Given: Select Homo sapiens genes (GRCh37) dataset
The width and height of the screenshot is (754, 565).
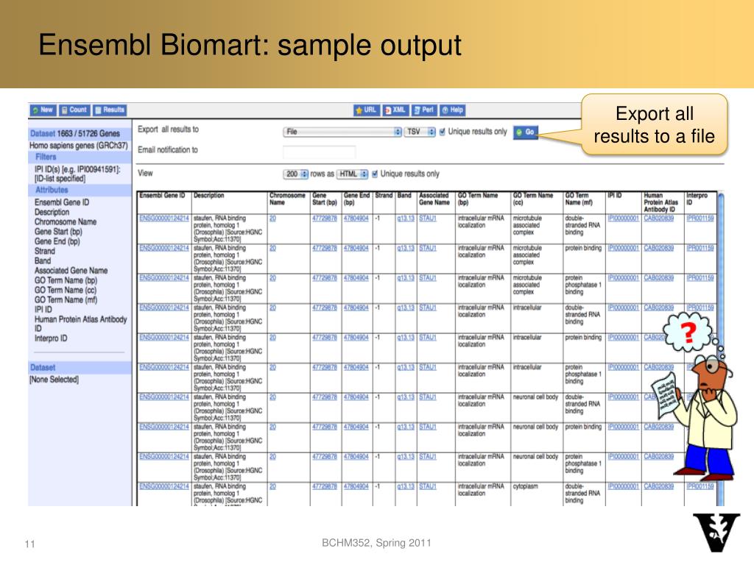Looking at the screenshot, I should 79,145.
